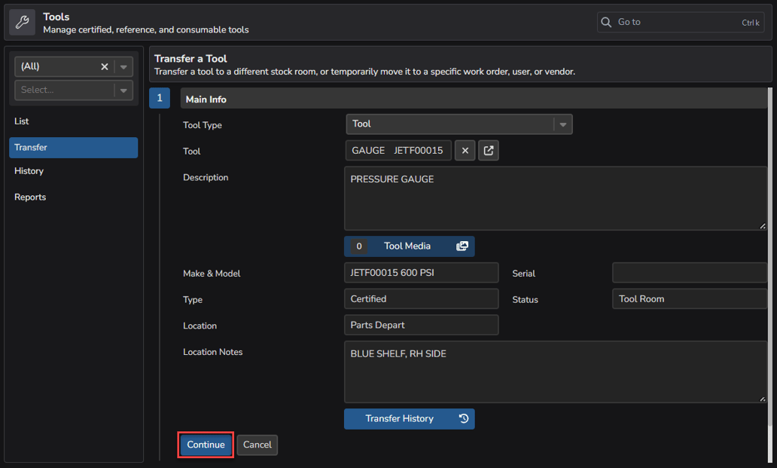777x468 pixels.
Task: Expand the (All) filter dropdown arrow
Action: tap(122, 66)
